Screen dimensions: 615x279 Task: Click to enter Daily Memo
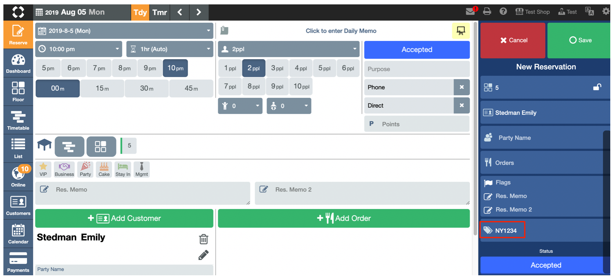341,31
